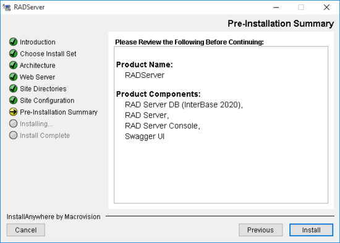Click the gray circle next to Installing...
Image resolution: width=340 pixels, height=243 pixels.
coord(13,124)
